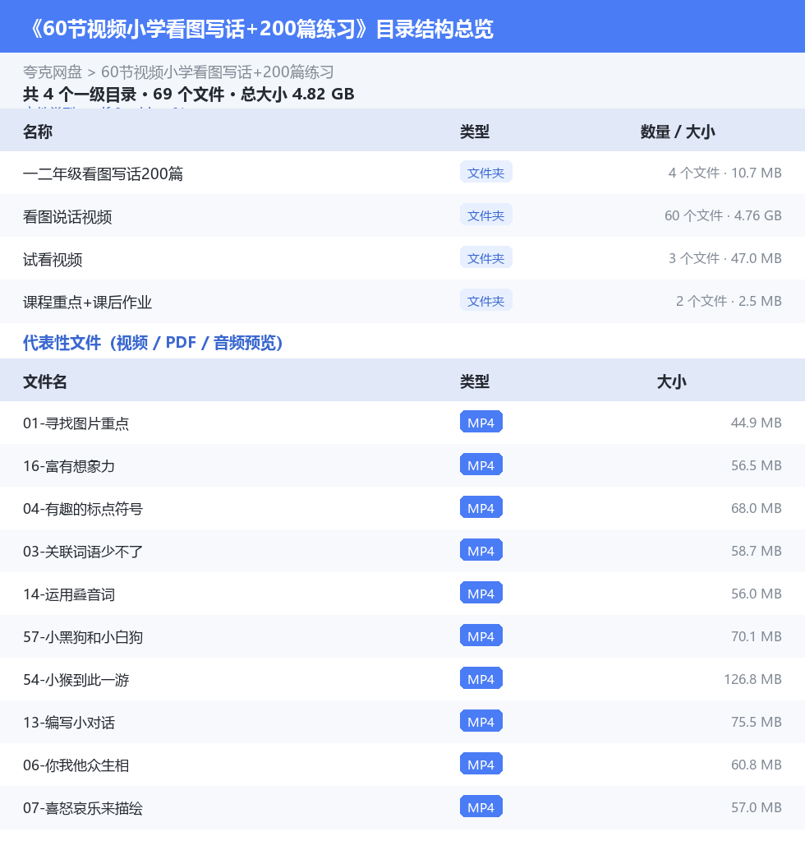805x855 pixels.
Task: Open file 03-关联词语少不了
Action: 83,552
